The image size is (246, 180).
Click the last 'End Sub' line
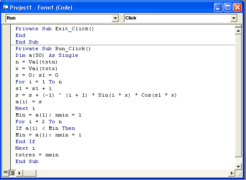click(x=27, y=161)
